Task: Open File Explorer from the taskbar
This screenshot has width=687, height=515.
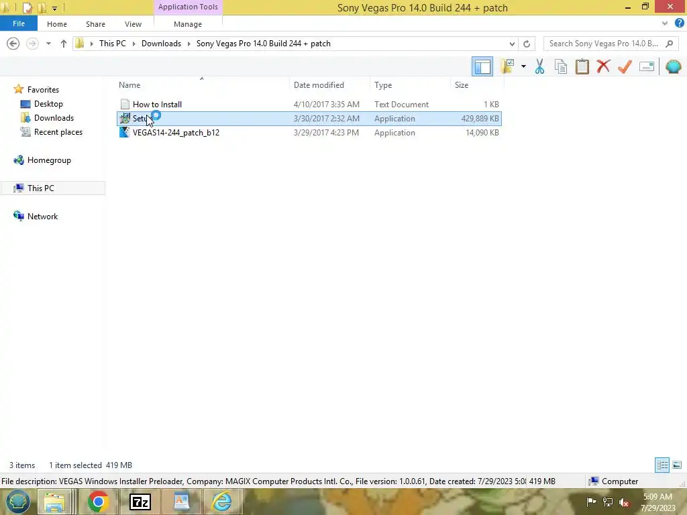Action: point(54,502)
